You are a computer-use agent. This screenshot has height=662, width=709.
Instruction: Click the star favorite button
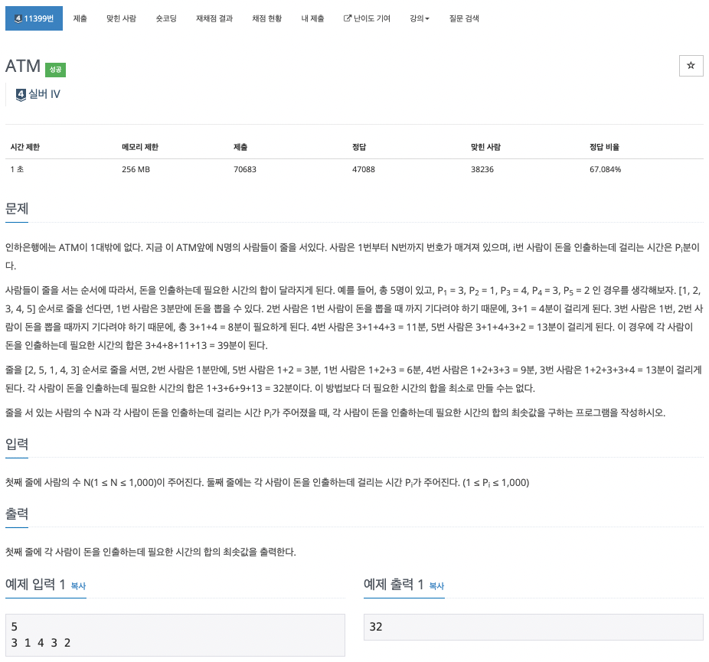pos(691,66)
